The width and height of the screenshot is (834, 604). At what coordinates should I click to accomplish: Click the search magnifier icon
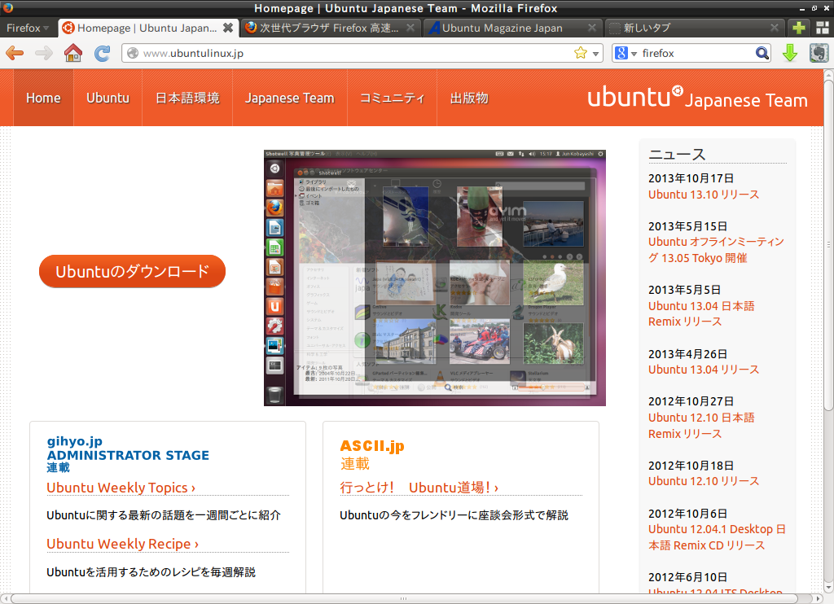(762, 53)
